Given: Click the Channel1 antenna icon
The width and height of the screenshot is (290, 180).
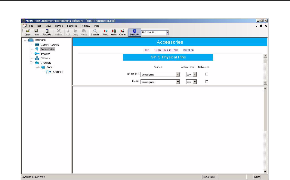Looking at the screenshot, I should [49, 72].
